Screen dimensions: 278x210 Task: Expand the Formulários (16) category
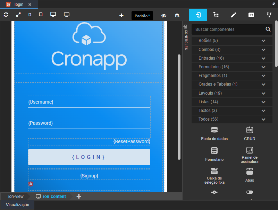tap(232, 67)
